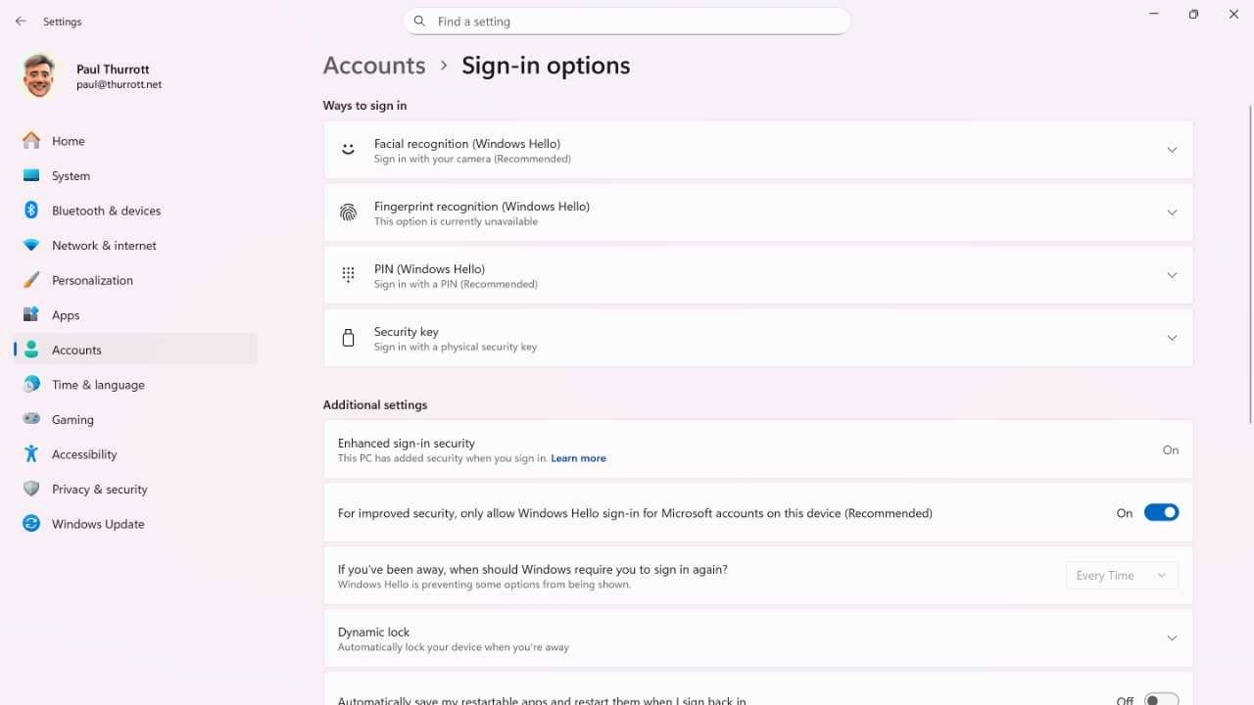Open the sign-in again requirement dropdown
1254x705 pixels.
1121,575
